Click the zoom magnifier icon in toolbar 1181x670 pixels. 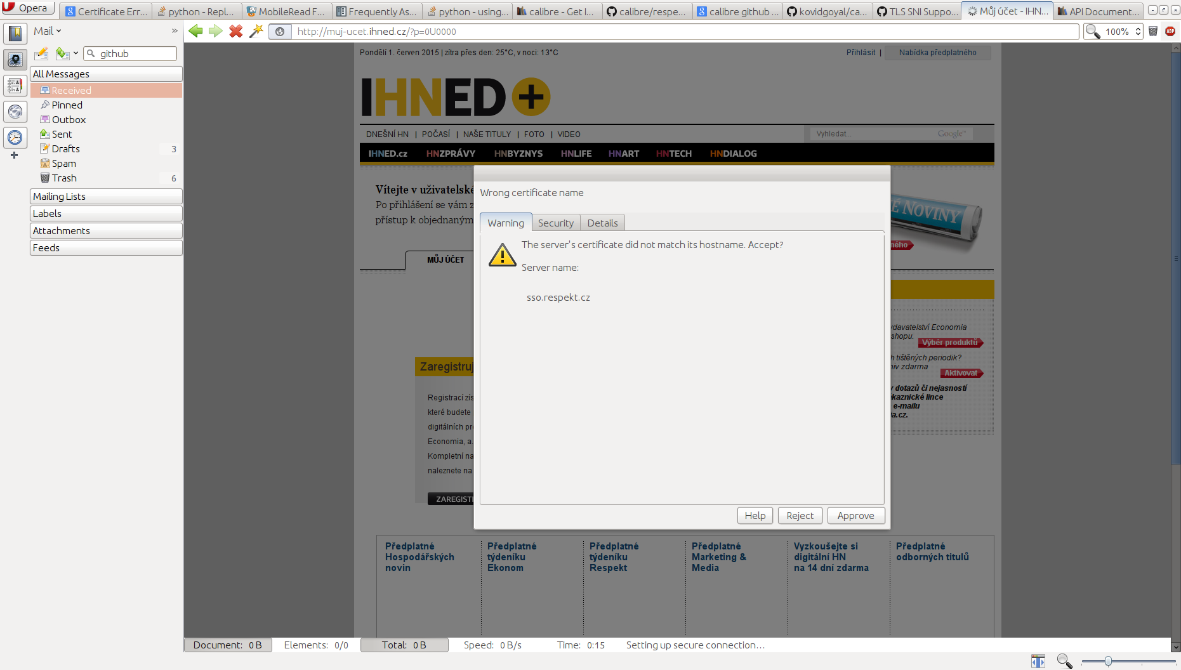[1092, 32]
